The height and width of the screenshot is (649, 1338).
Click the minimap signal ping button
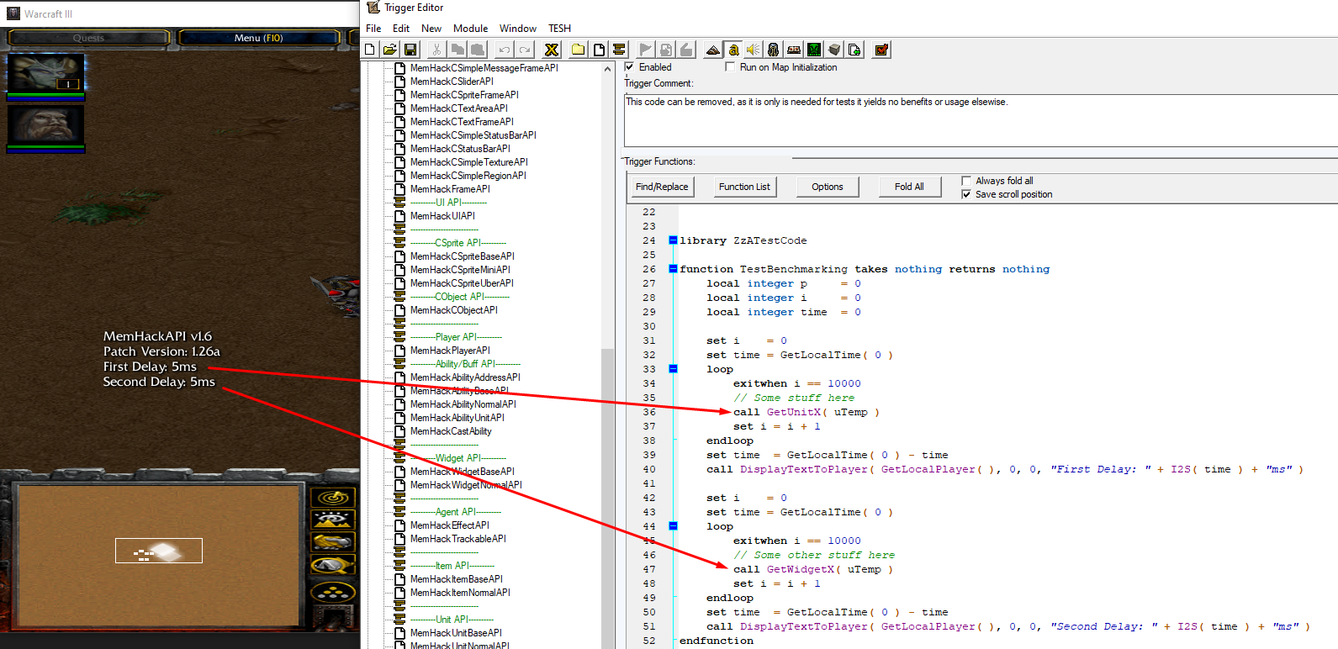[333, 498]
